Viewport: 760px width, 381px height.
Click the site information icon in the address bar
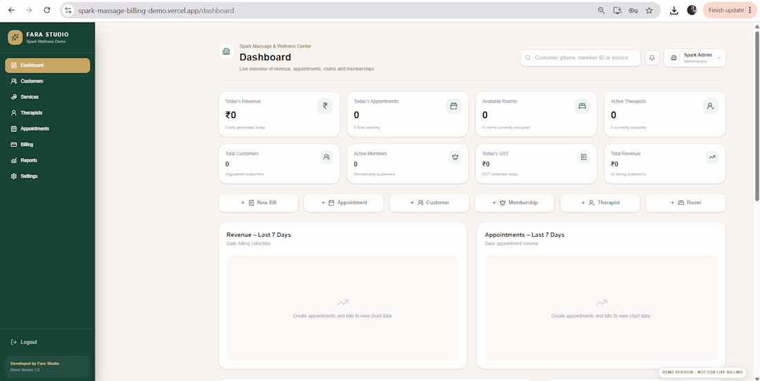pyautogui.click(x=68, y=10)
